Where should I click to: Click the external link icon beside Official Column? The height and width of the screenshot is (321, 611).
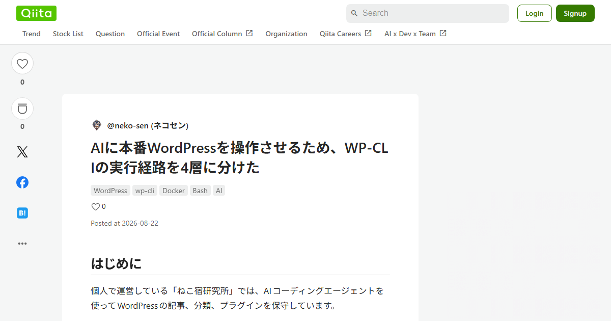249,33
